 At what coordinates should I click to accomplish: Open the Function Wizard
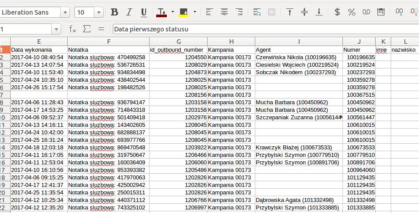click(x=73, y=29)
